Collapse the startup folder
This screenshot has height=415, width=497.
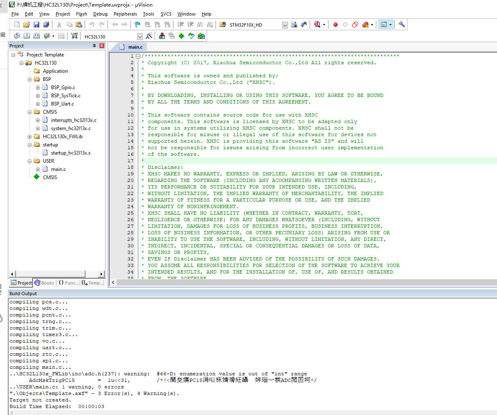coord(30,145)
